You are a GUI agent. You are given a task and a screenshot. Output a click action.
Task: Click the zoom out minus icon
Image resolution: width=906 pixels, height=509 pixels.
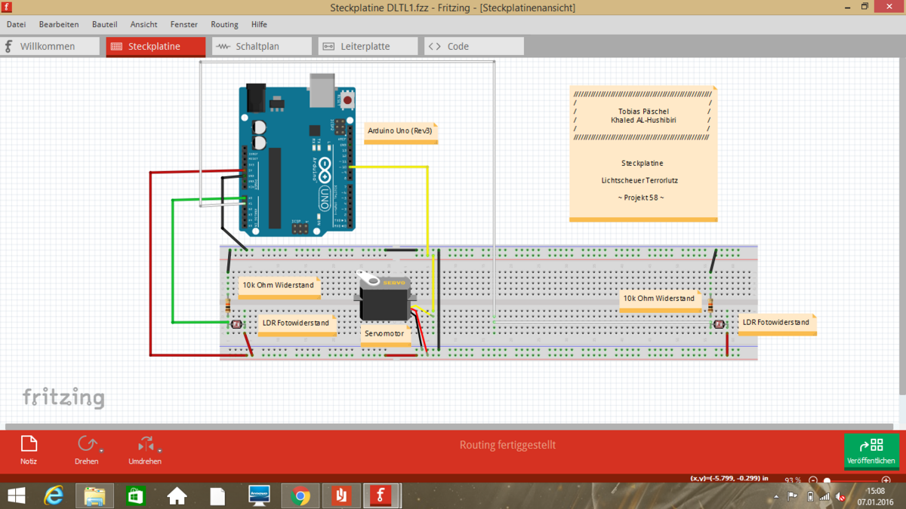tap(813, 480)
